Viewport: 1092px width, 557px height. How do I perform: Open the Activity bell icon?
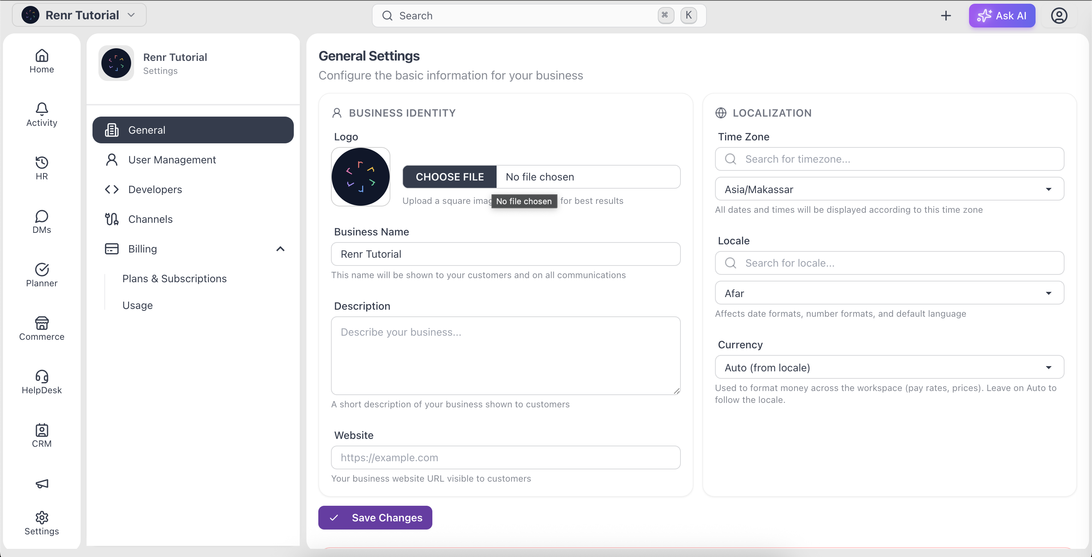[42, 109]
